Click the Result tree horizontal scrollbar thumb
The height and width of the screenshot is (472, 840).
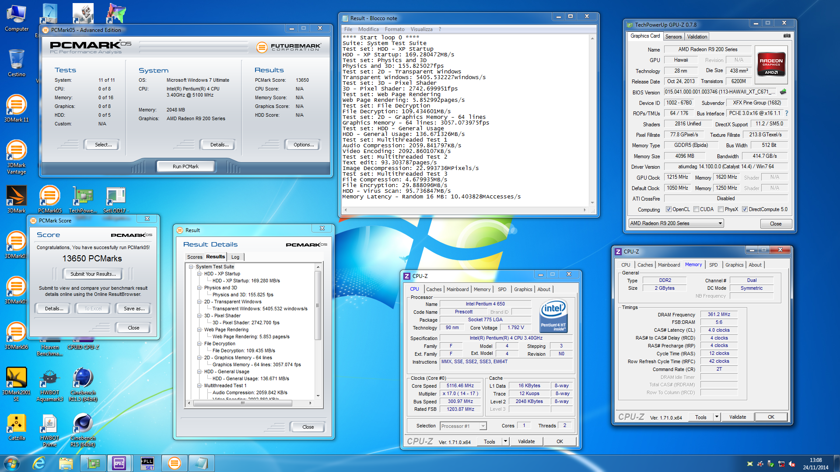(x=242, y=403)
